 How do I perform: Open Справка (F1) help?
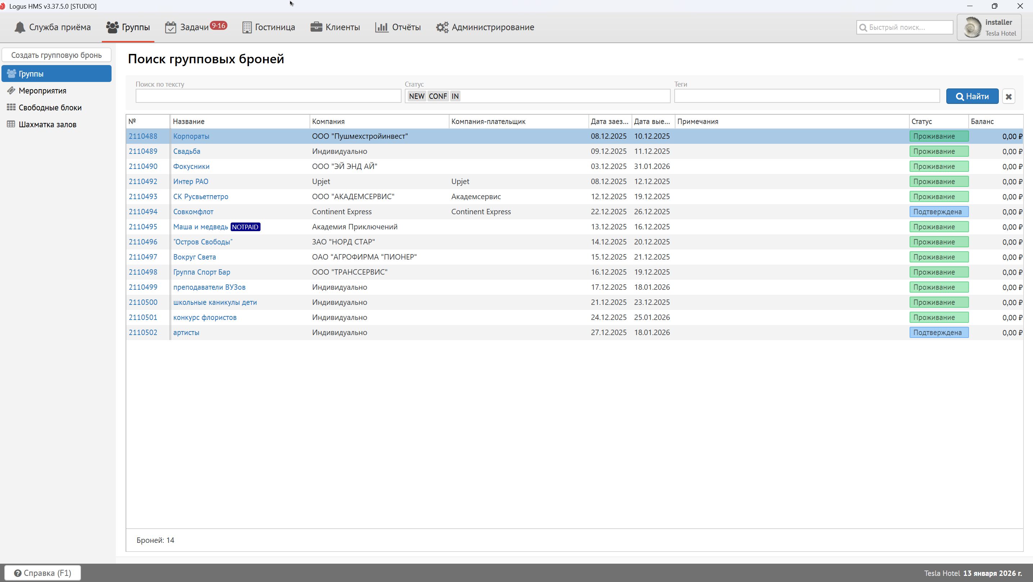43,573
